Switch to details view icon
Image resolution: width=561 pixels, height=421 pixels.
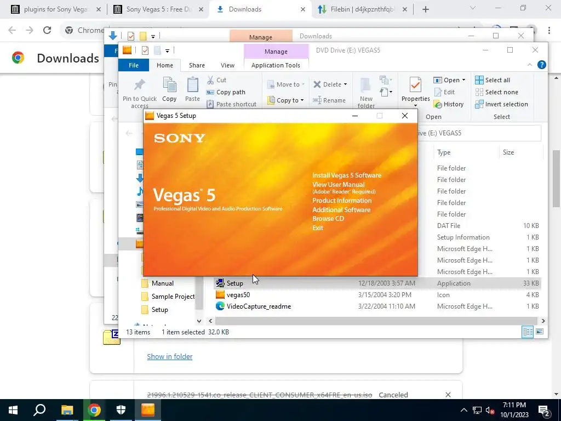click(528, 332)
